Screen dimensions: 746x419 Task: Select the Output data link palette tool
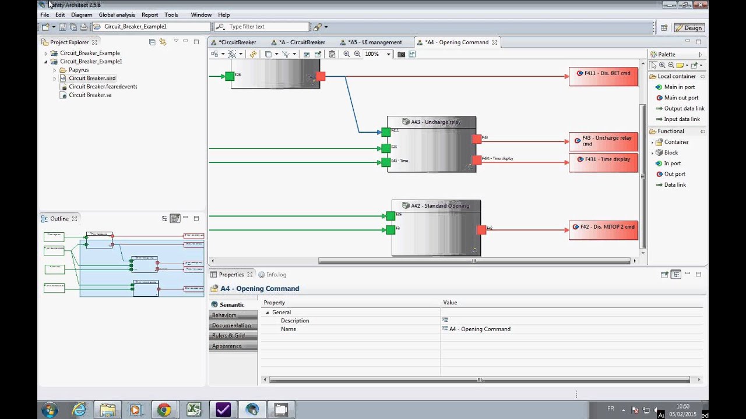click(x=680, y=108)
